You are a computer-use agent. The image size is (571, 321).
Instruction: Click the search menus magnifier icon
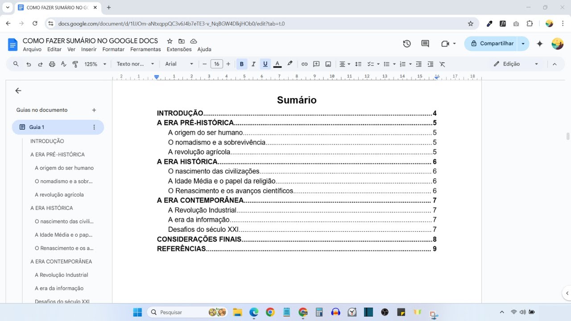point(16,64)
